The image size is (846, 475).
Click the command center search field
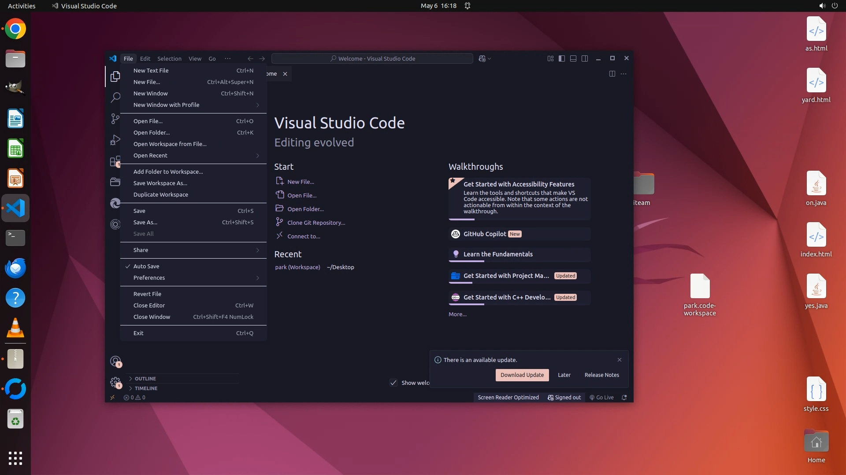point(372,58)
